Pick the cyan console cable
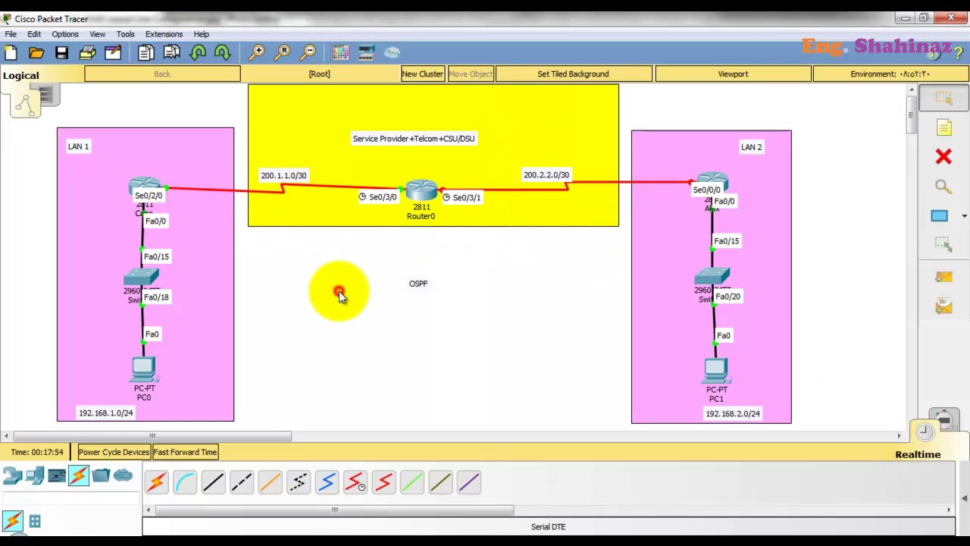Viewport: 970px width, 546px height. pyautogui.click(x=185, y=482)
